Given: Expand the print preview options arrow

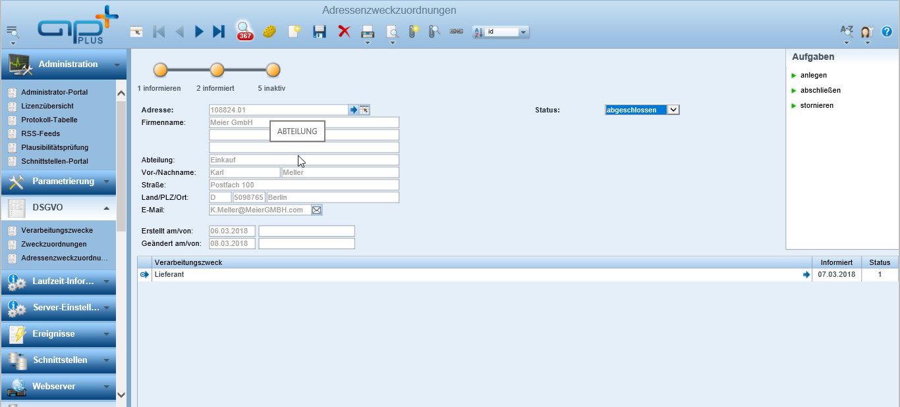Looking at the screenshot, I should pyautogui.click(x=392, y=43).
